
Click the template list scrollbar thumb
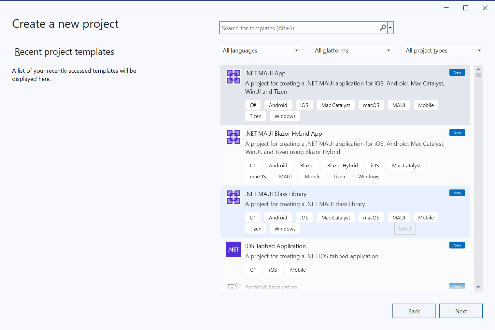pyautogui.click(x=478, y=75)
